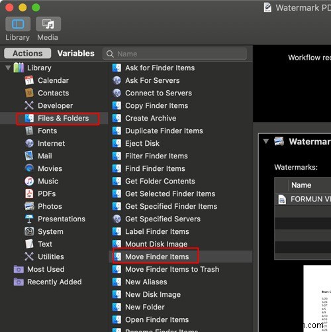The height and width of the screenshot is (332, 331).
Task: Click the Presentations Keynote icon
Action: 29,219
